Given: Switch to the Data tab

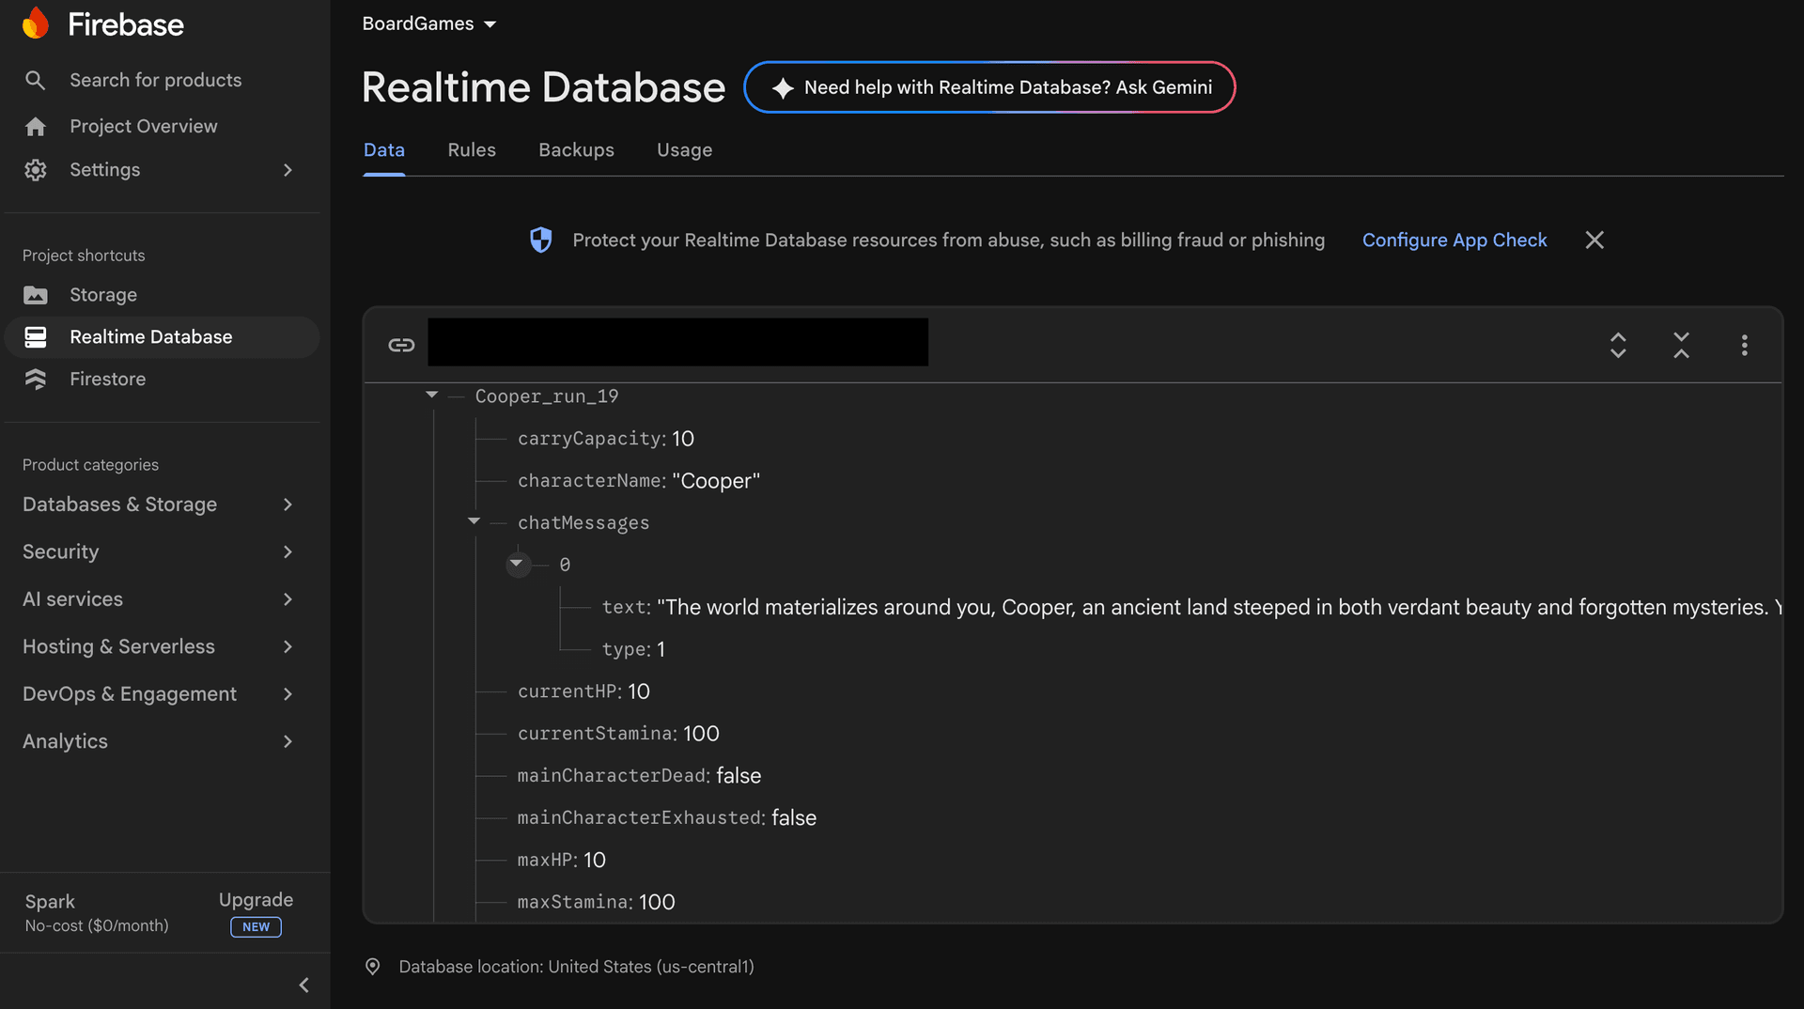Looking at the screenshot, I should [384, 150].
